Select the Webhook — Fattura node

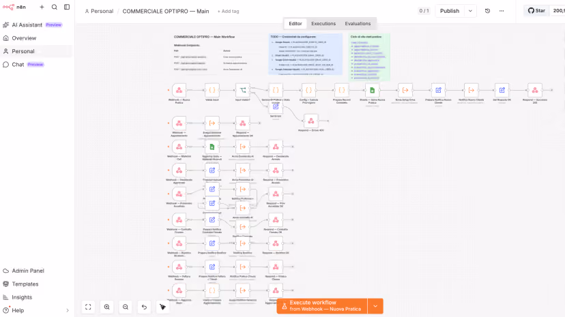click(x=179, y=267)
